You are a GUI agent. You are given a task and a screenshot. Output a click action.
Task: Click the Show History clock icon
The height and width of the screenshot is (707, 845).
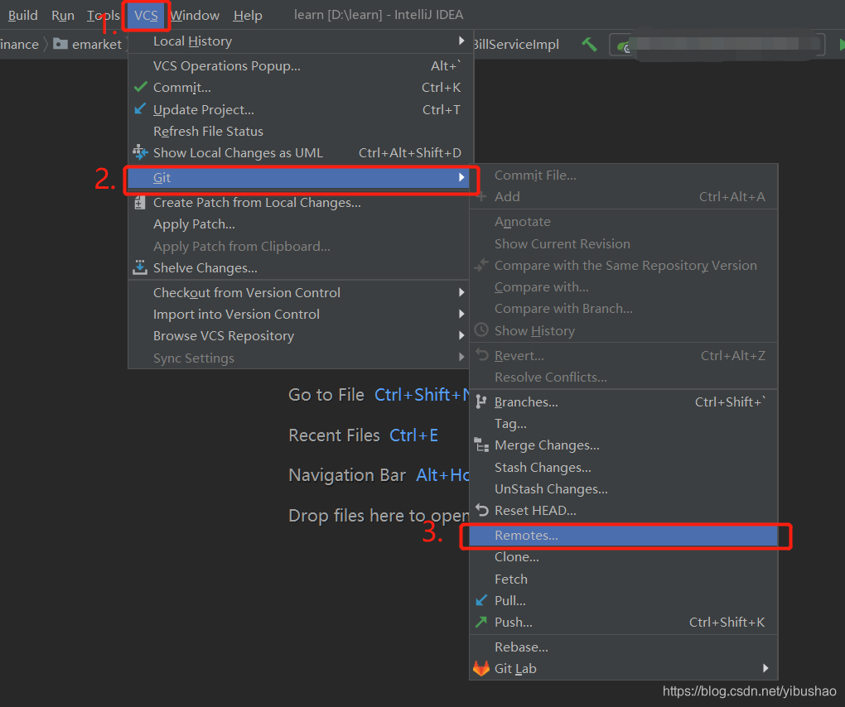[x=481, y=330]
